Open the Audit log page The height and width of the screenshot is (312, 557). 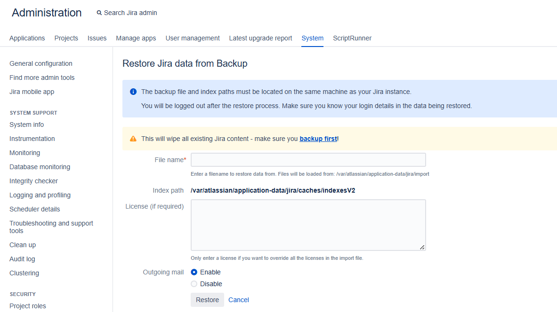click(22, 258)
